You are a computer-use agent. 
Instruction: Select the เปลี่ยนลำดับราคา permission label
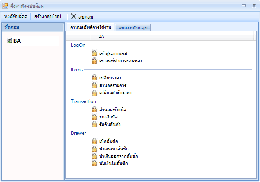coord(115,92)
